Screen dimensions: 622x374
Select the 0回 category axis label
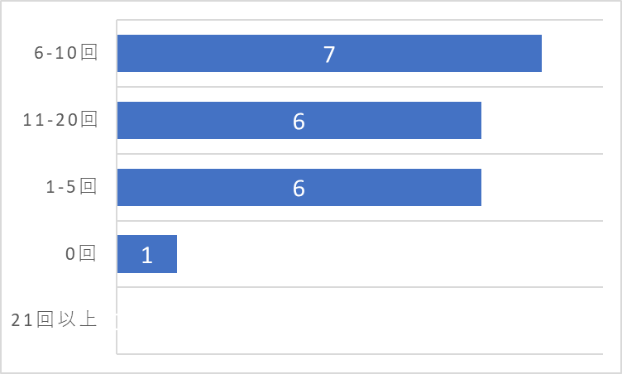click(x=81, y=253)
